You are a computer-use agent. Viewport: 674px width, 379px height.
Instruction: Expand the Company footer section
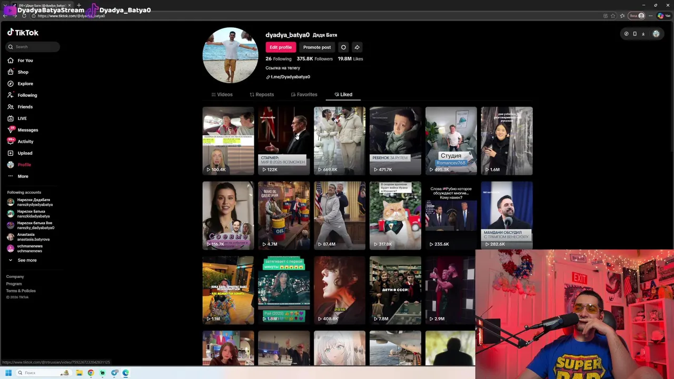(15, 277)
